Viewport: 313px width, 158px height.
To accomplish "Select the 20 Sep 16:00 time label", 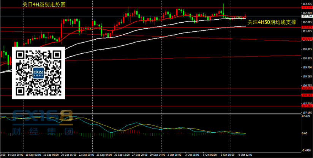I will point(69,155).
